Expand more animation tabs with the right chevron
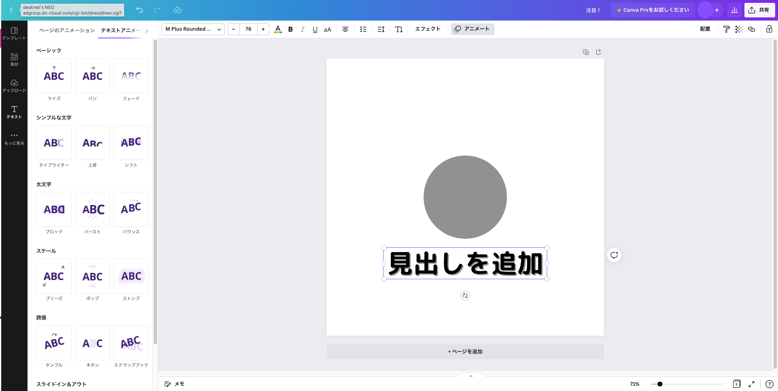 click(x=146, y=30)
